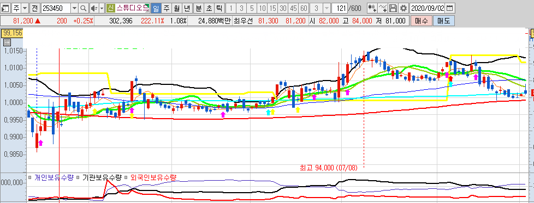Select the 년 yearly chart period
Screen dimensions: 534x203
click(x=187, y=8)
